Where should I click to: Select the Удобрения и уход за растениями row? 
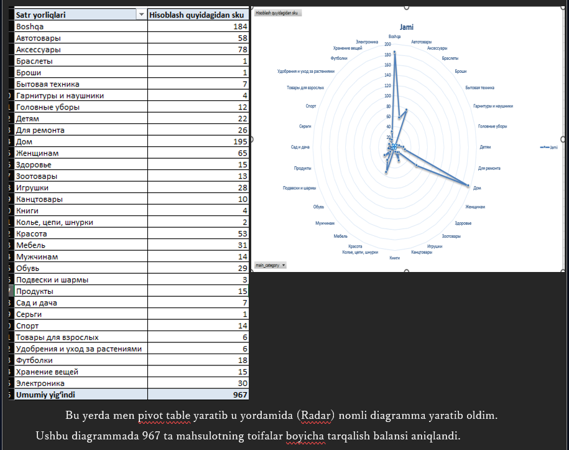[81, 349]
